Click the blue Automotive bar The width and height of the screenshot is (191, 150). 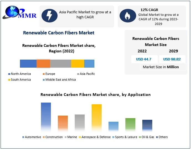click(x=46, y=117)
